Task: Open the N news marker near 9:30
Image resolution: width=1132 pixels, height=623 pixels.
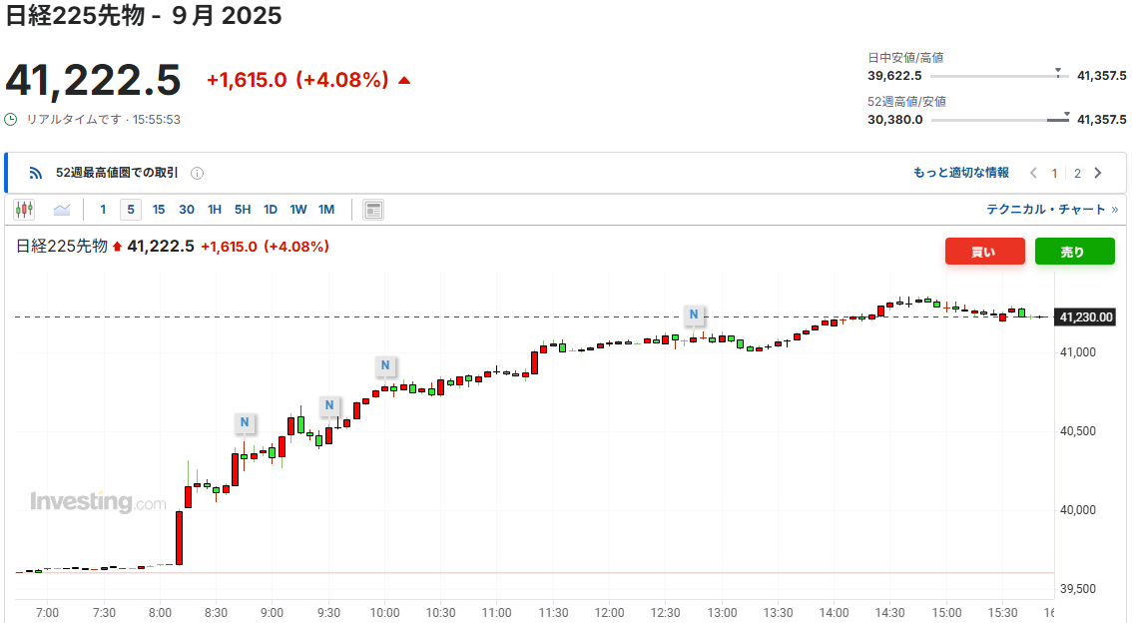Action: [329, 405]
